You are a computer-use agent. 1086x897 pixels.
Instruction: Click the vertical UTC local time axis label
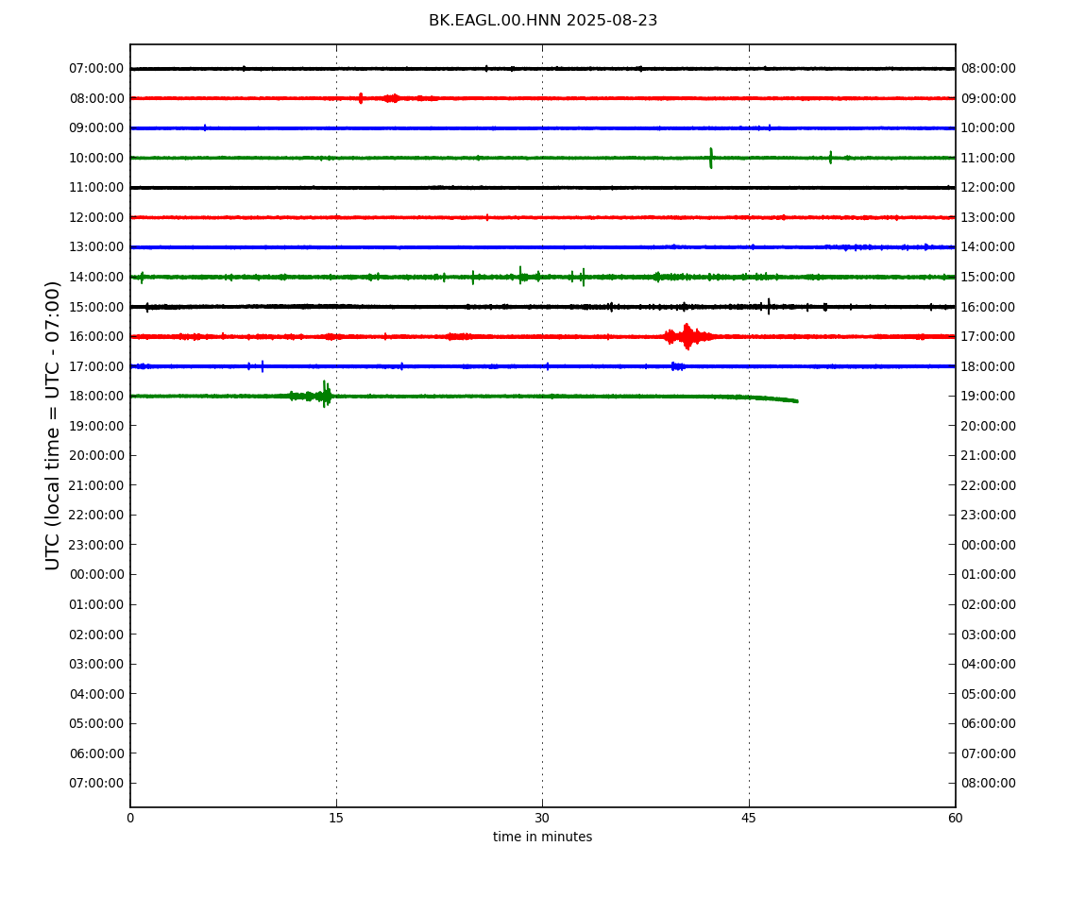53,425
